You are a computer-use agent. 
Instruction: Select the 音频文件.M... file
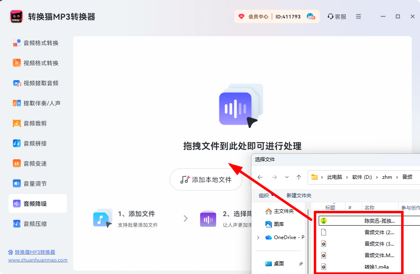[379, 256]
